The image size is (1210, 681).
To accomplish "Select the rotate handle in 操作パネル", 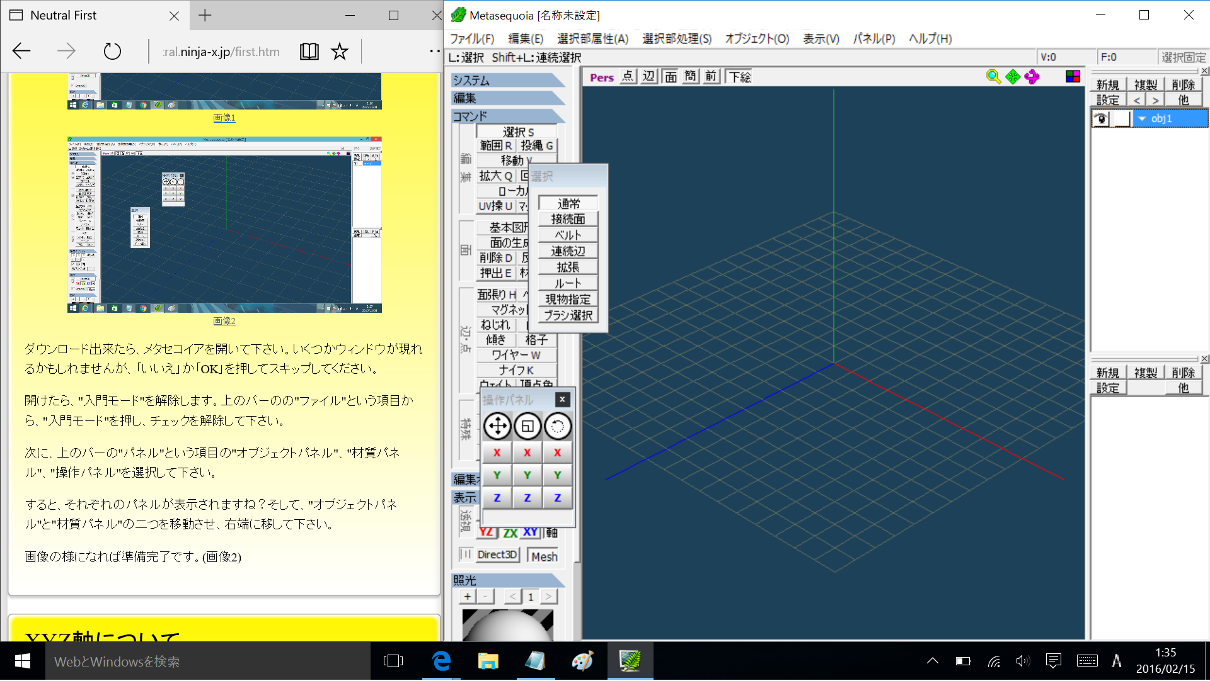I will (x=557, y=427).
